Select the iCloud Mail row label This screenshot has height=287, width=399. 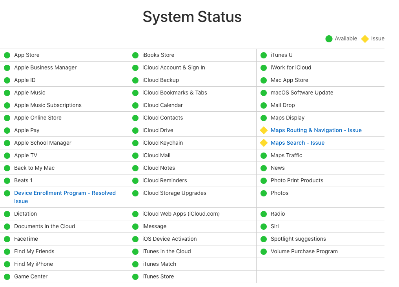tap(156, 155)
